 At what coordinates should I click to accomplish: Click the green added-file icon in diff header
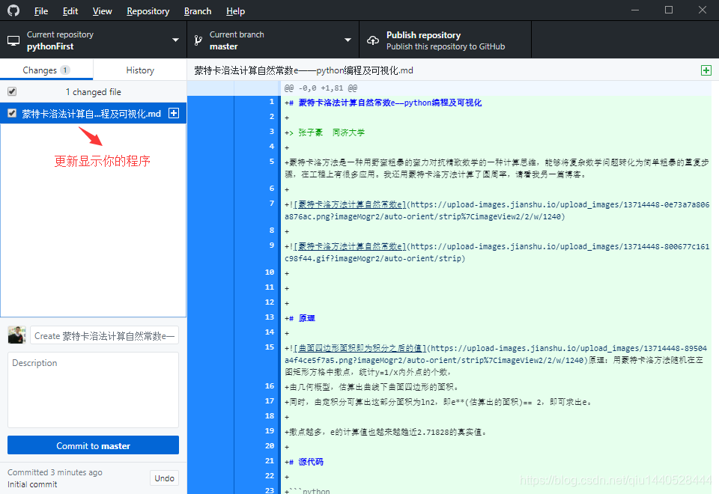pyautogui.click(x=706, y=70)
